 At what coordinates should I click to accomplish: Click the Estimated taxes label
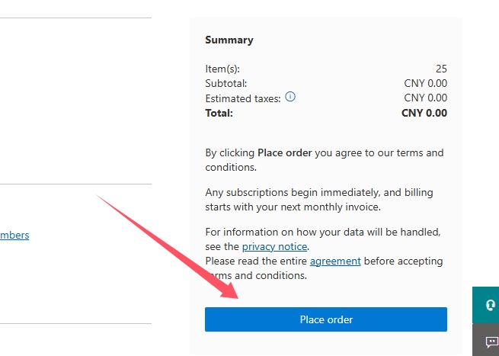[242, 98]
